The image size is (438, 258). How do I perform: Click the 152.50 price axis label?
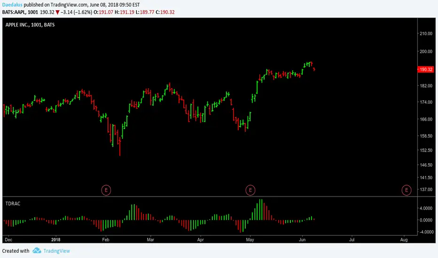tap(426, 150)
